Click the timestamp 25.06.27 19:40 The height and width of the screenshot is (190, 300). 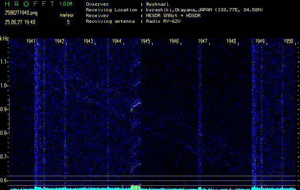tap(20, 22)
